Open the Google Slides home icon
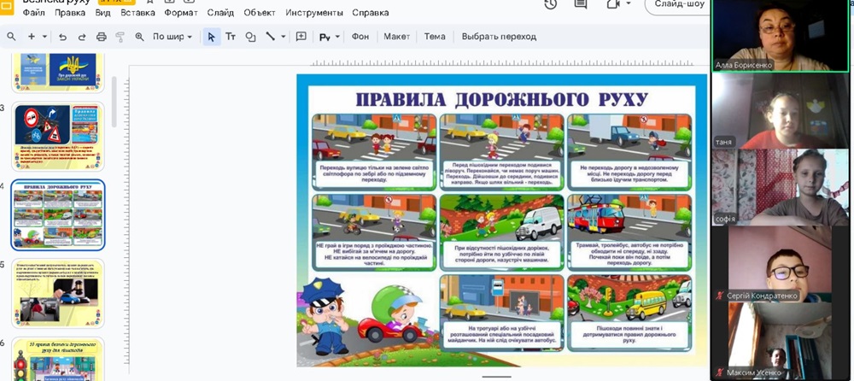The height and width of the screenshot is (381, 854). [7, 8]
